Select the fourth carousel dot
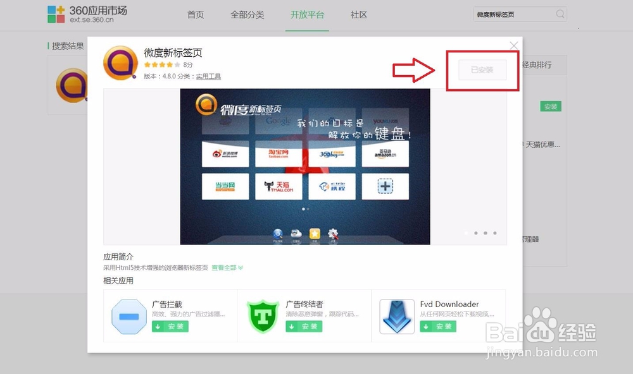Image resolution: width=633 pixels, height=374 pixels. 495,233
